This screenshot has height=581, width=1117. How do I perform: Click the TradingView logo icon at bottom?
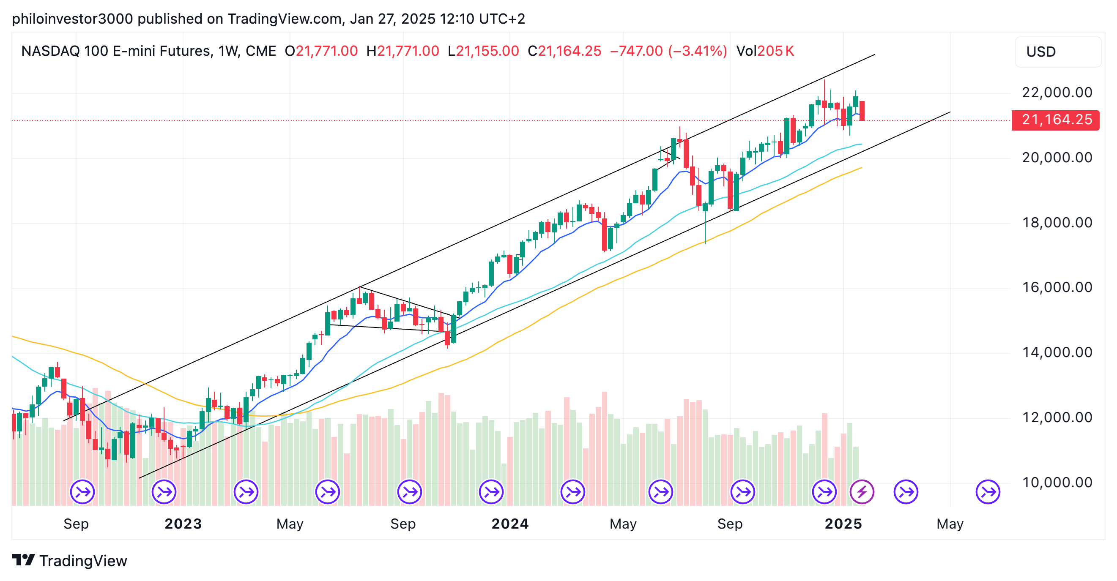coord(23,560)
